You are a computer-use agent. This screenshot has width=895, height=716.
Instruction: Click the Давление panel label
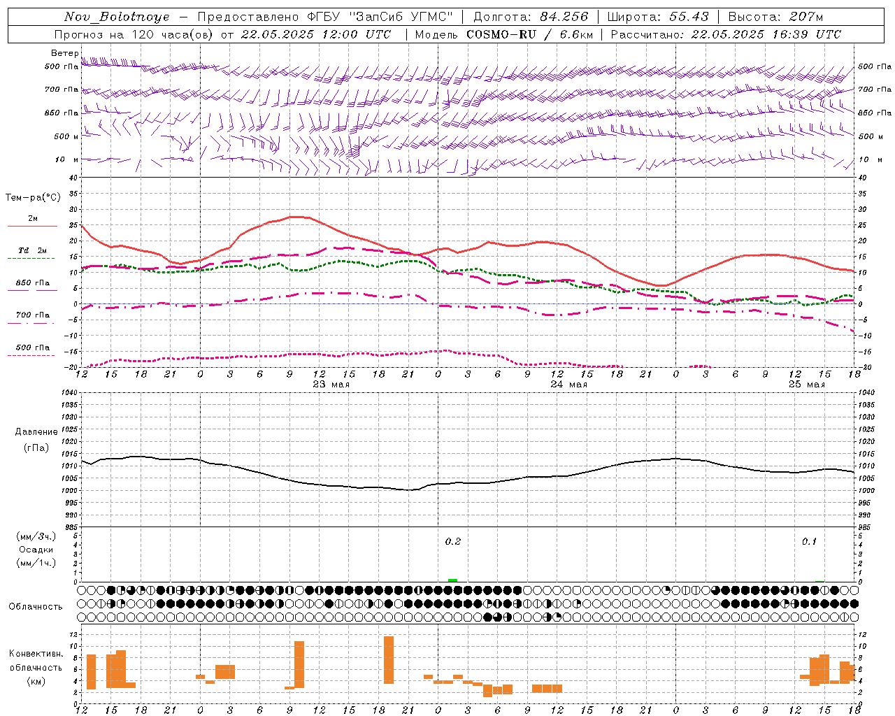pyautogui.click(x=36, y=432)
